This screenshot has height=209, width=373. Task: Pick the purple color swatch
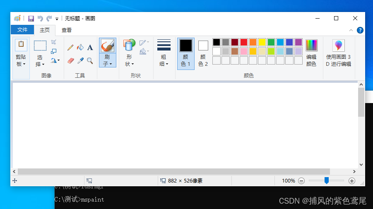tap(298, 42)
